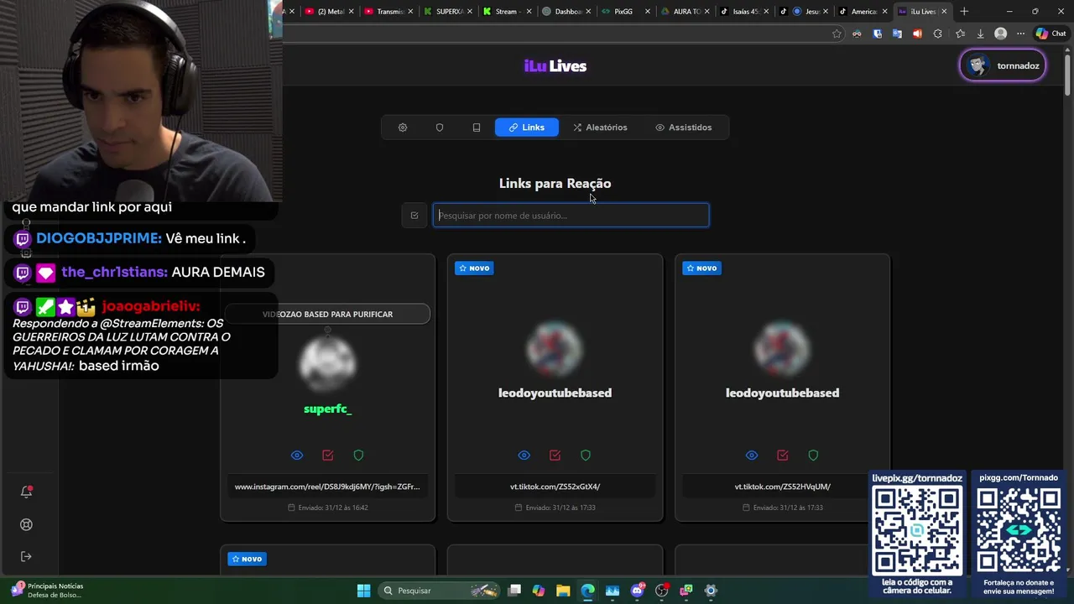Open the Copilot Chat button
Screen dimensions: 1074x604
point(1051,34)
